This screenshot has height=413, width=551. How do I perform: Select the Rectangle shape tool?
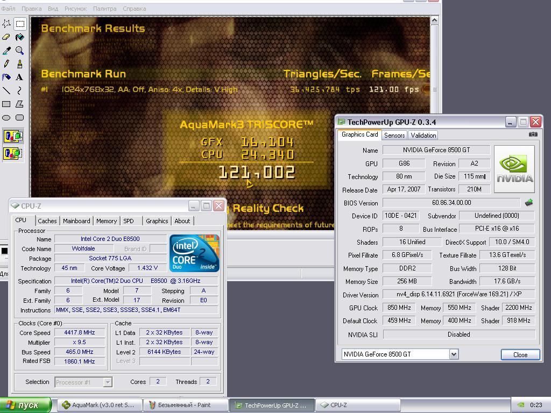coord(6,104)
